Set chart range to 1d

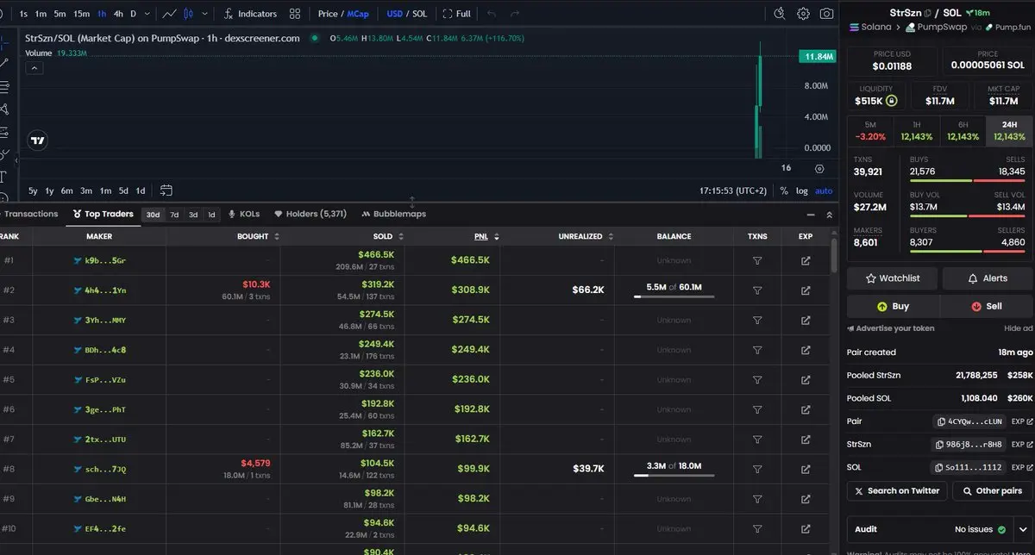(141, 190)
